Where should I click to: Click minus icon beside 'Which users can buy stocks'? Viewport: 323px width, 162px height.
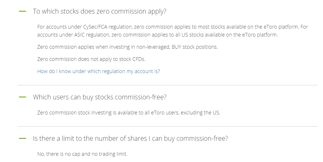tap(22, 97)
